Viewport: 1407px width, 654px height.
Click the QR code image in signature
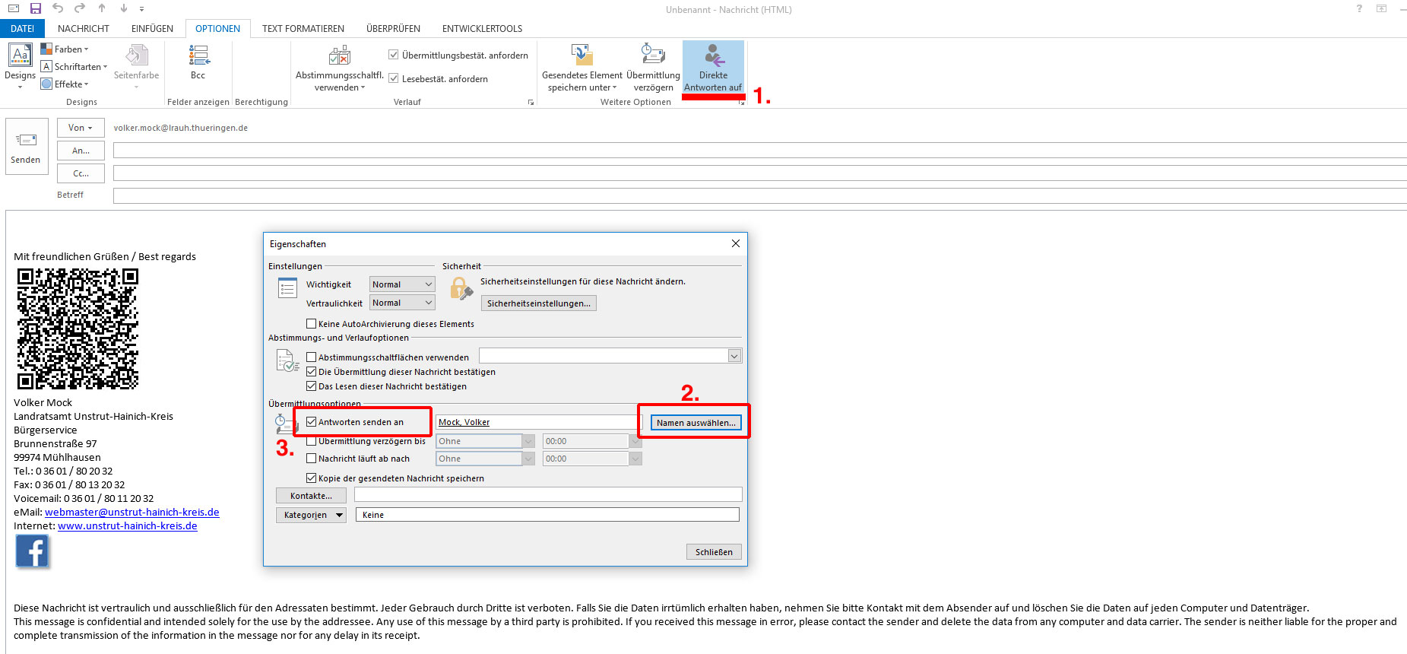tap(78, 329)
